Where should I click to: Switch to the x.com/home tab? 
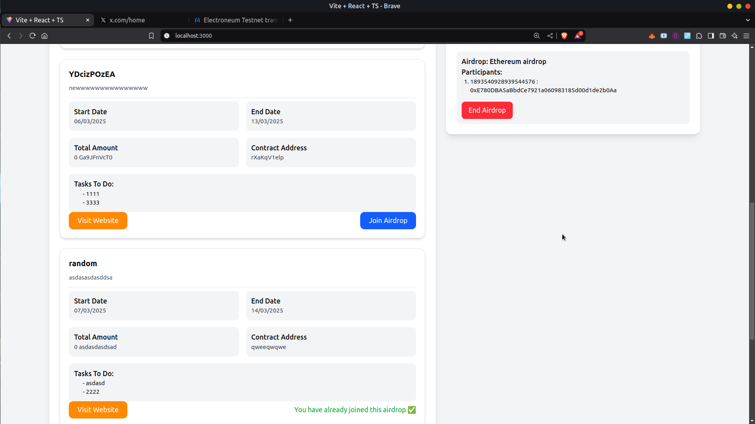click(x=142, y=20)
